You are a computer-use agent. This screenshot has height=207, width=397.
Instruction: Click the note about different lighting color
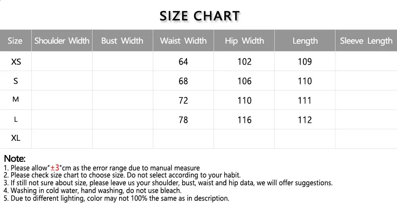pos(116,198)
